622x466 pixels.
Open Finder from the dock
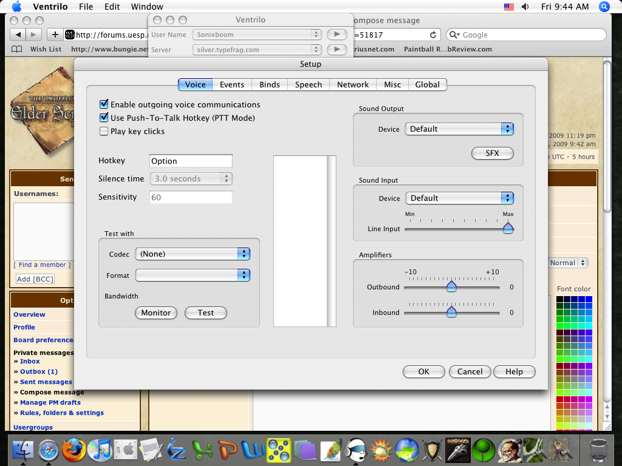(22, 451)
